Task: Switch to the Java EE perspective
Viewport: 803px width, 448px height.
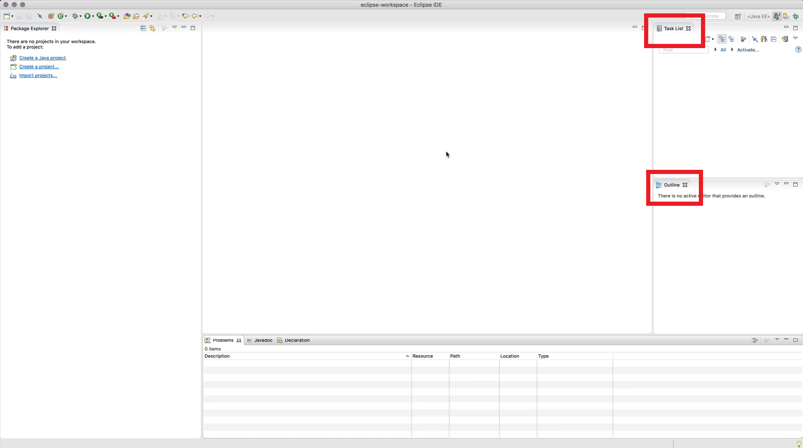Action: coord(759,16)
